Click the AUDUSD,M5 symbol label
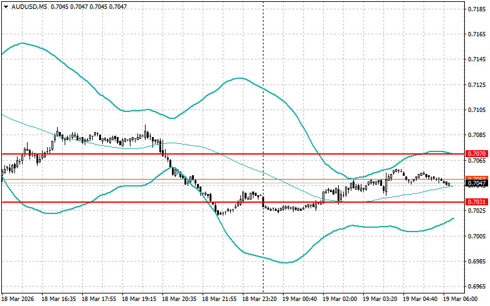This screenshot has width=490, height=306. pyautogui.click(x=29, y=6)
